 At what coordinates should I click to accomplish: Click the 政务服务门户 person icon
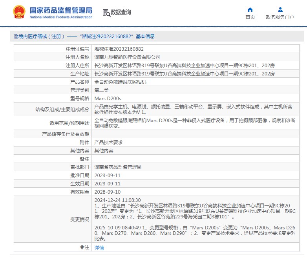point(280,9)
